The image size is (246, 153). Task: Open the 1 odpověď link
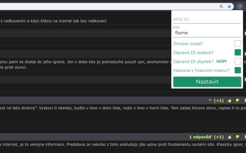[200, 137]
